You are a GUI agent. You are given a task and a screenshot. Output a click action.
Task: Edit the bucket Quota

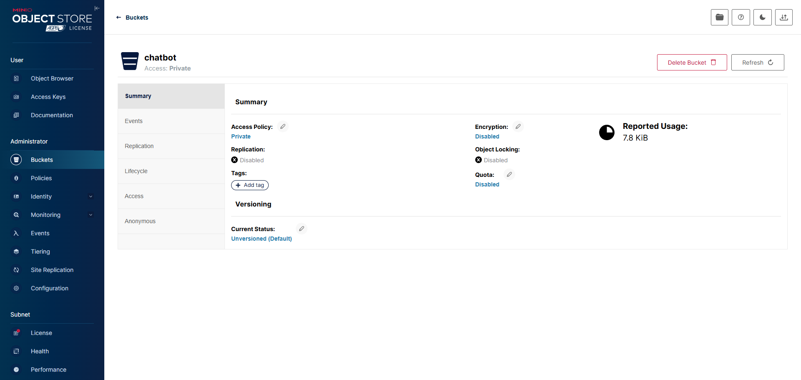click(x=509, y=174)
